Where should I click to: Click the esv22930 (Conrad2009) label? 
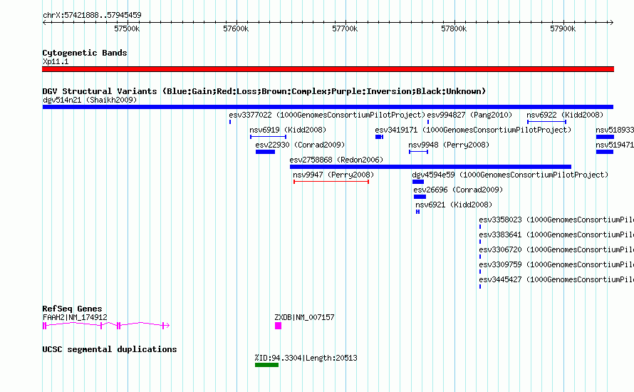[300, 145]
